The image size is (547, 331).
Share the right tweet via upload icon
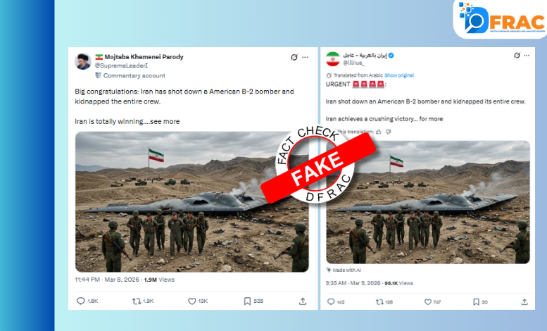tap(524, 302)
